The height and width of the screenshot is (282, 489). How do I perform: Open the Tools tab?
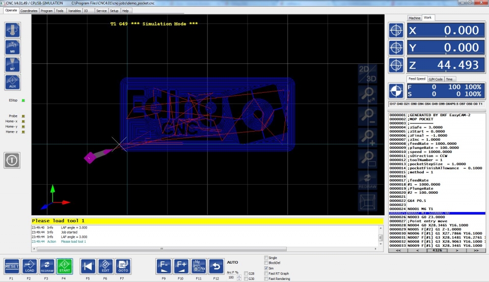click(60, 11)
